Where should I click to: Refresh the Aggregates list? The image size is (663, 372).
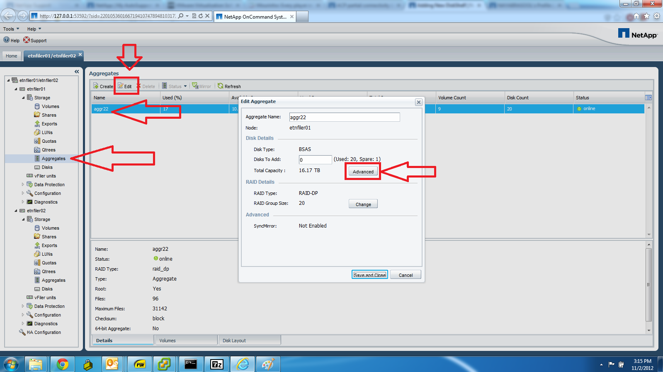(x=229, y=86)
